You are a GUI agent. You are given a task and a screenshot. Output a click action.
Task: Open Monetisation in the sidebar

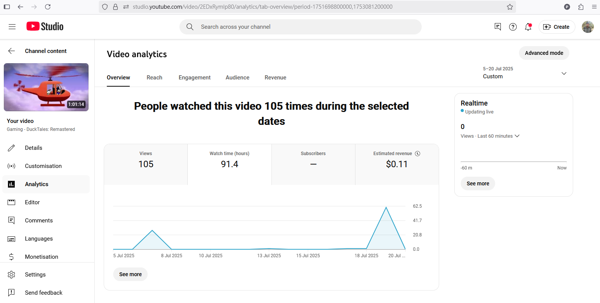pos(46,257)
